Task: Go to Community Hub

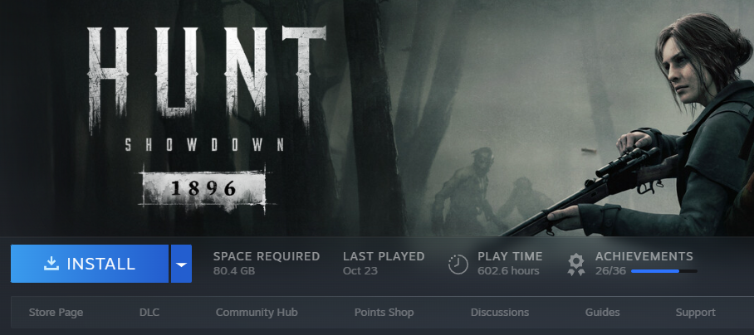Action: tap(257, 313)
